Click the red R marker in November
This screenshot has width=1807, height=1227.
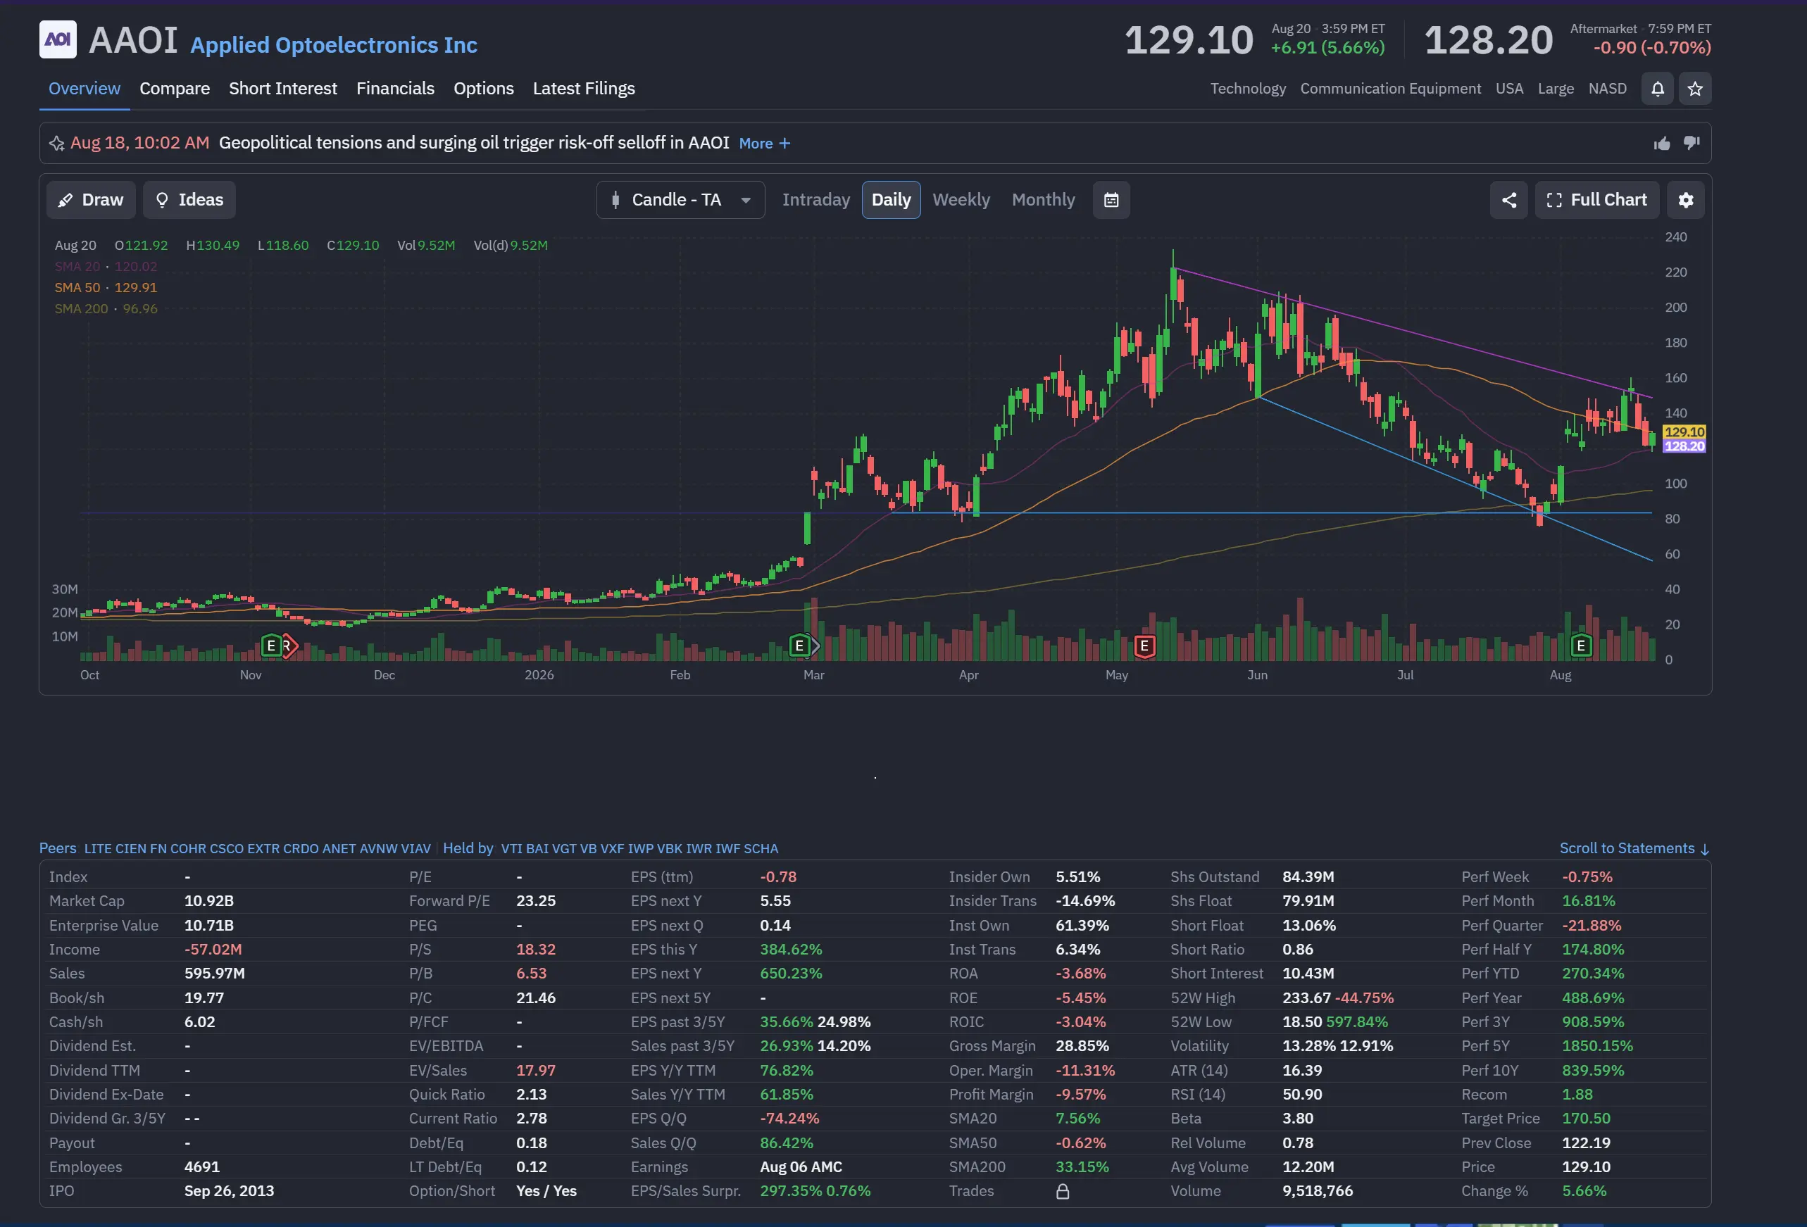point(289,645)
